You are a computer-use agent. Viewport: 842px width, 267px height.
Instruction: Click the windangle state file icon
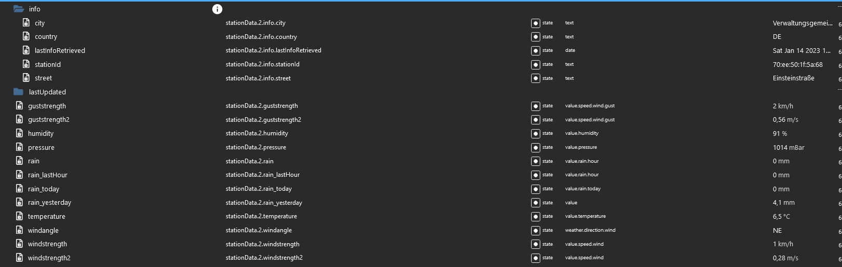tap(19, 230)
